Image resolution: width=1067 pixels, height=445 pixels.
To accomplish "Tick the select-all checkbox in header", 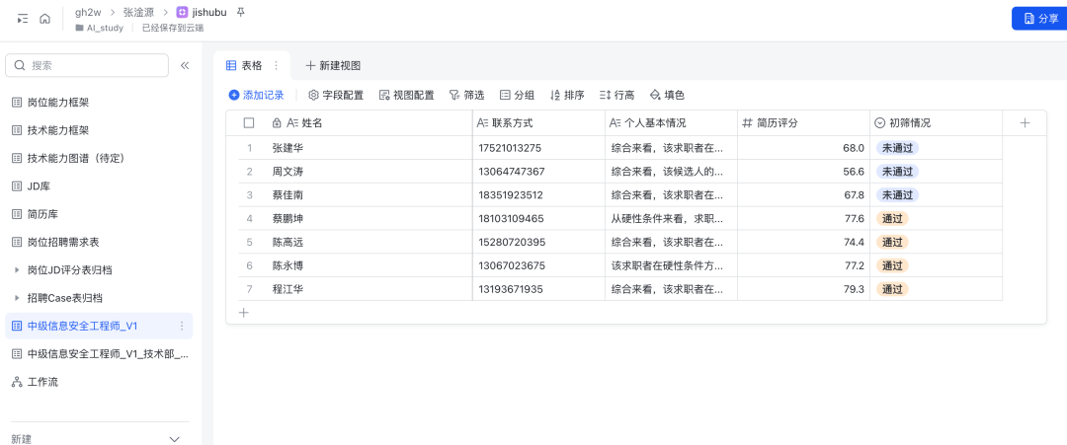I will click(x=249, y=123).
